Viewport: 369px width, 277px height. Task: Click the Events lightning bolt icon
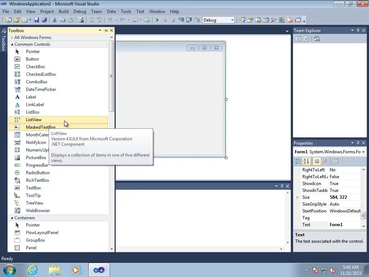(325, 161)
